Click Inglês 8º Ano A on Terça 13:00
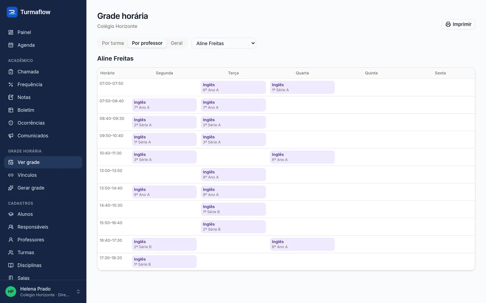The image size is (486, 303). point(233,175)
